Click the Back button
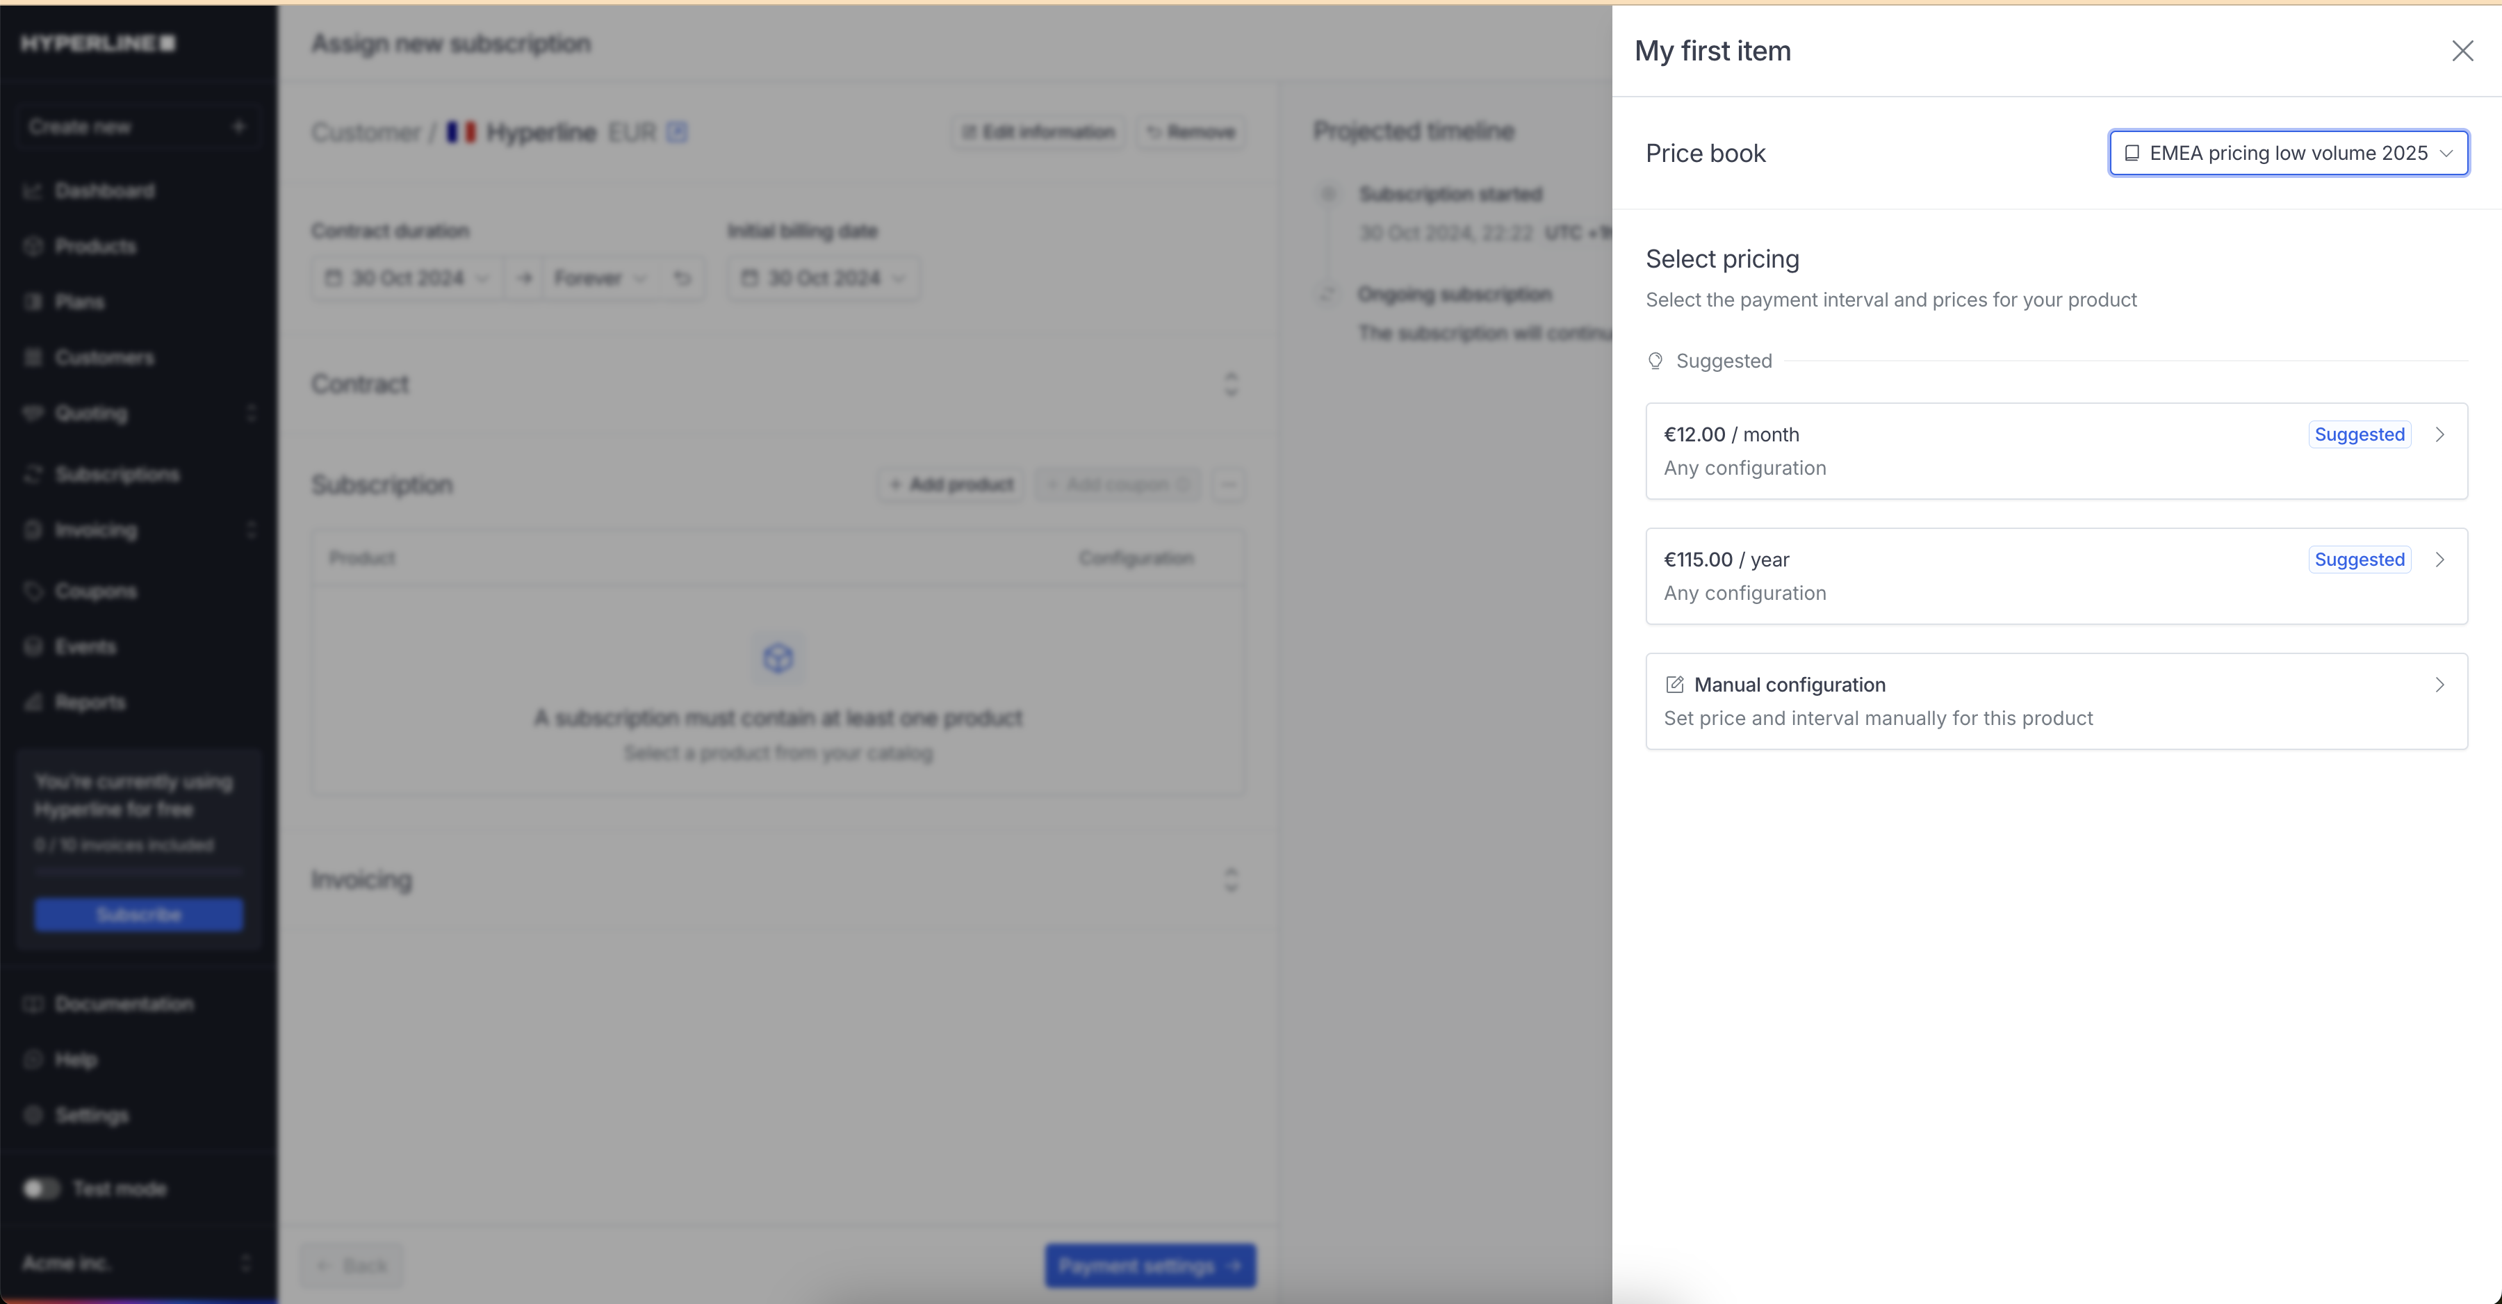The width and height of the screenshot is (2502, 1304). (352, 1265)
